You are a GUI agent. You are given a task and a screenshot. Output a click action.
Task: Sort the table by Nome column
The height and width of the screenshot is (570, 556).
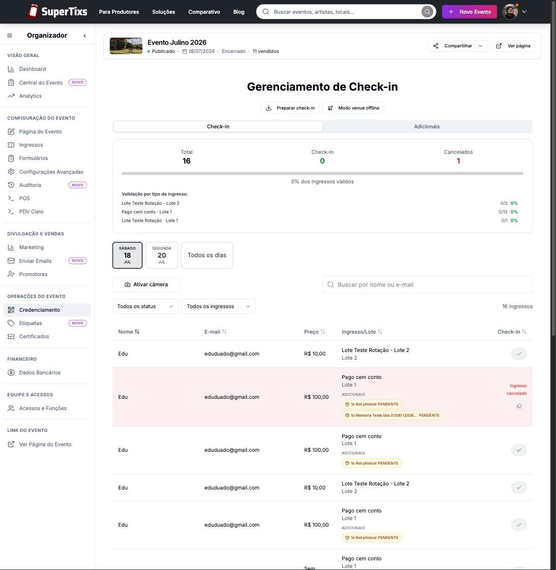[x=129, y=332]
